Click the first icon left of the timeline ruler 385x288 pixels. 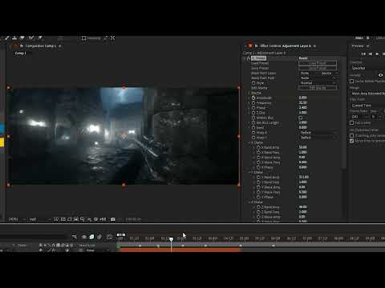coord(75,237)
